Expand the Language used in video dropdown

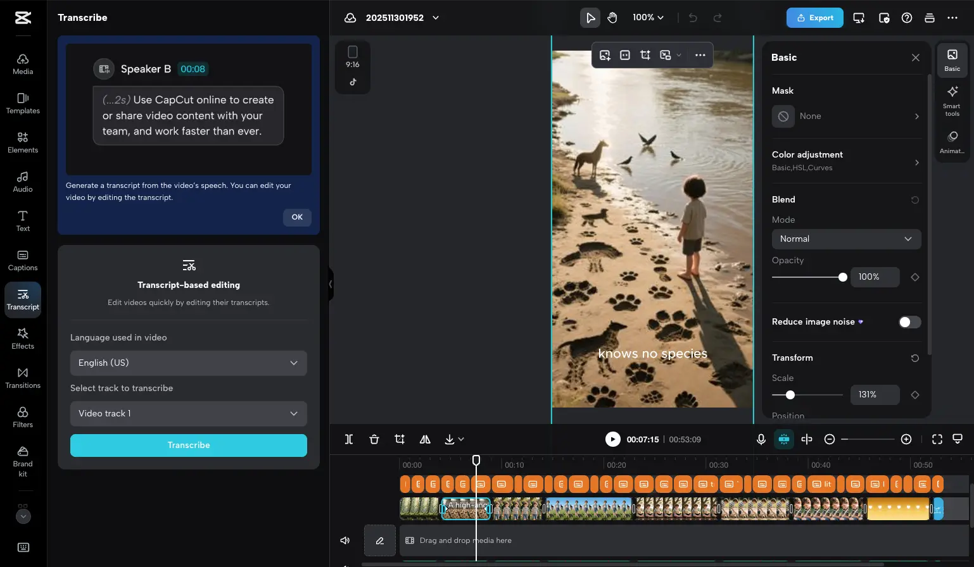pos(188,363)
